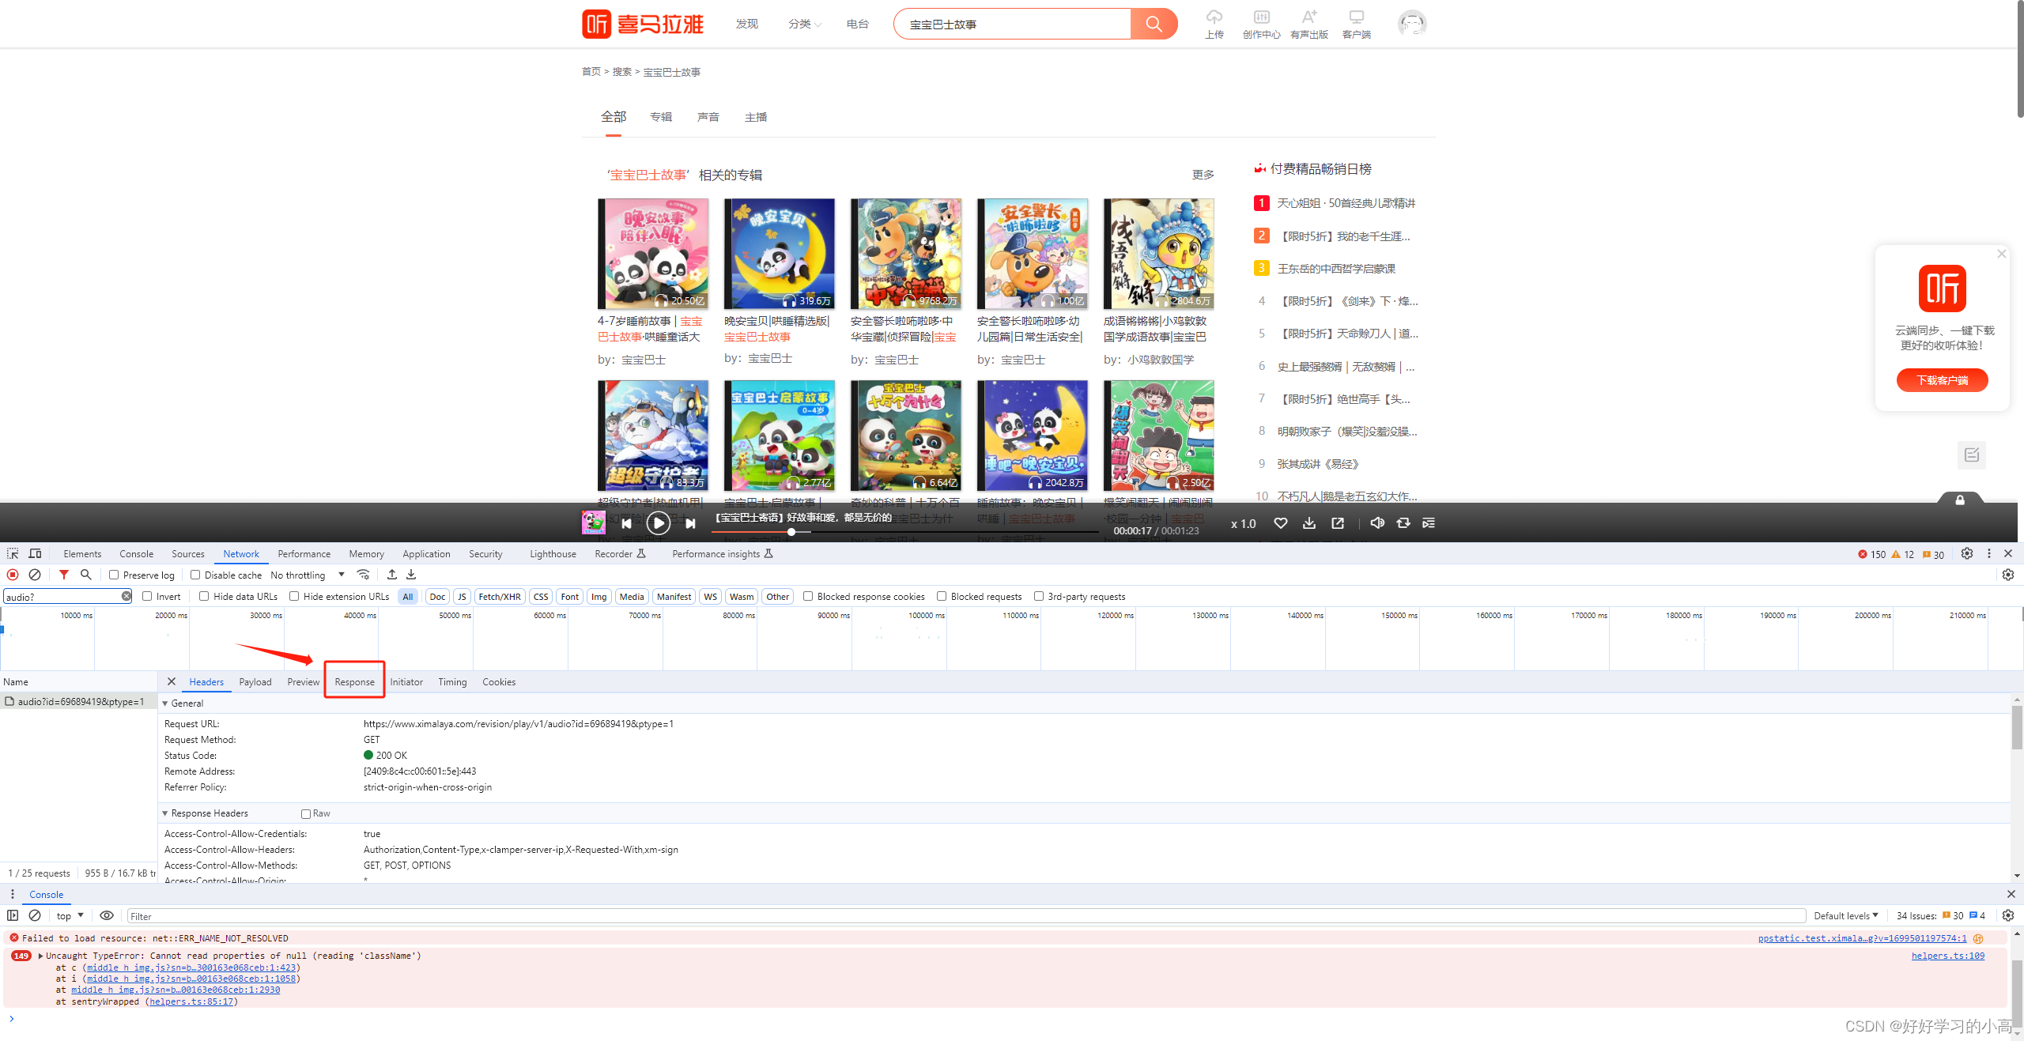Collapse the General section
The height and width of the screenshot is (1041, 2024).
pyautogui.click(x=165, y=703)
